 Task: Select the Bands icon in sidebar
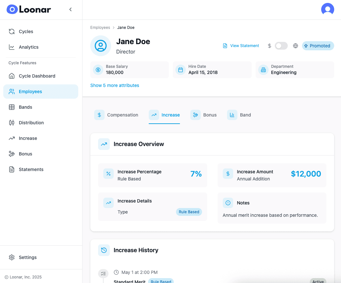tap(12, 107)
